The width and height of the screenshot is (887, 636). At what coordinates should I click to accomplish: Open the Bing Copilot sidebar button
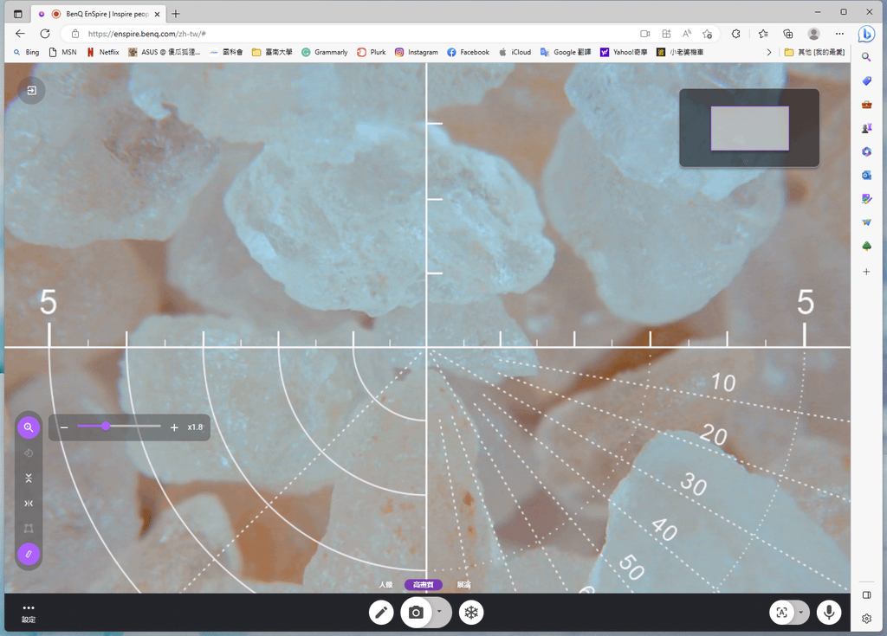click(866, 34)
